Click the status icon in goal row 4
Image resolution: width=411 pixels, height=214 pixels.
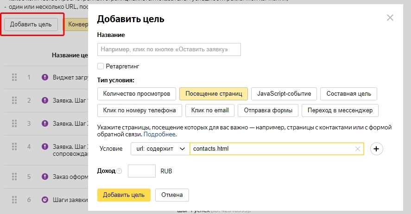[45, 147]
